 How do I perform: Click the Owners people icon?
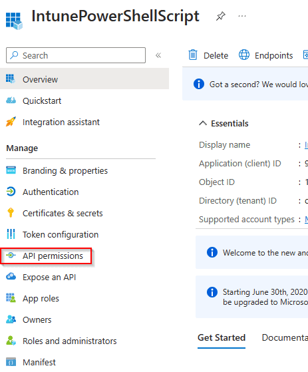click(x=11, y=319)
